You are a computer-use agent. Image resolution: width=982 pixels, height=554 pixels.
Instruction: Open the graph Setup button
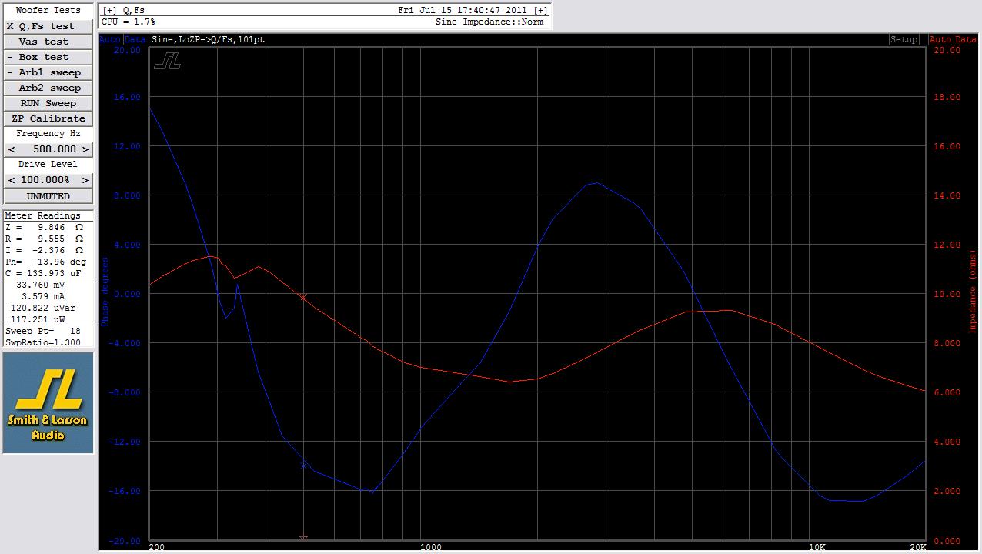pyautogui.click(x=904, y=39)
